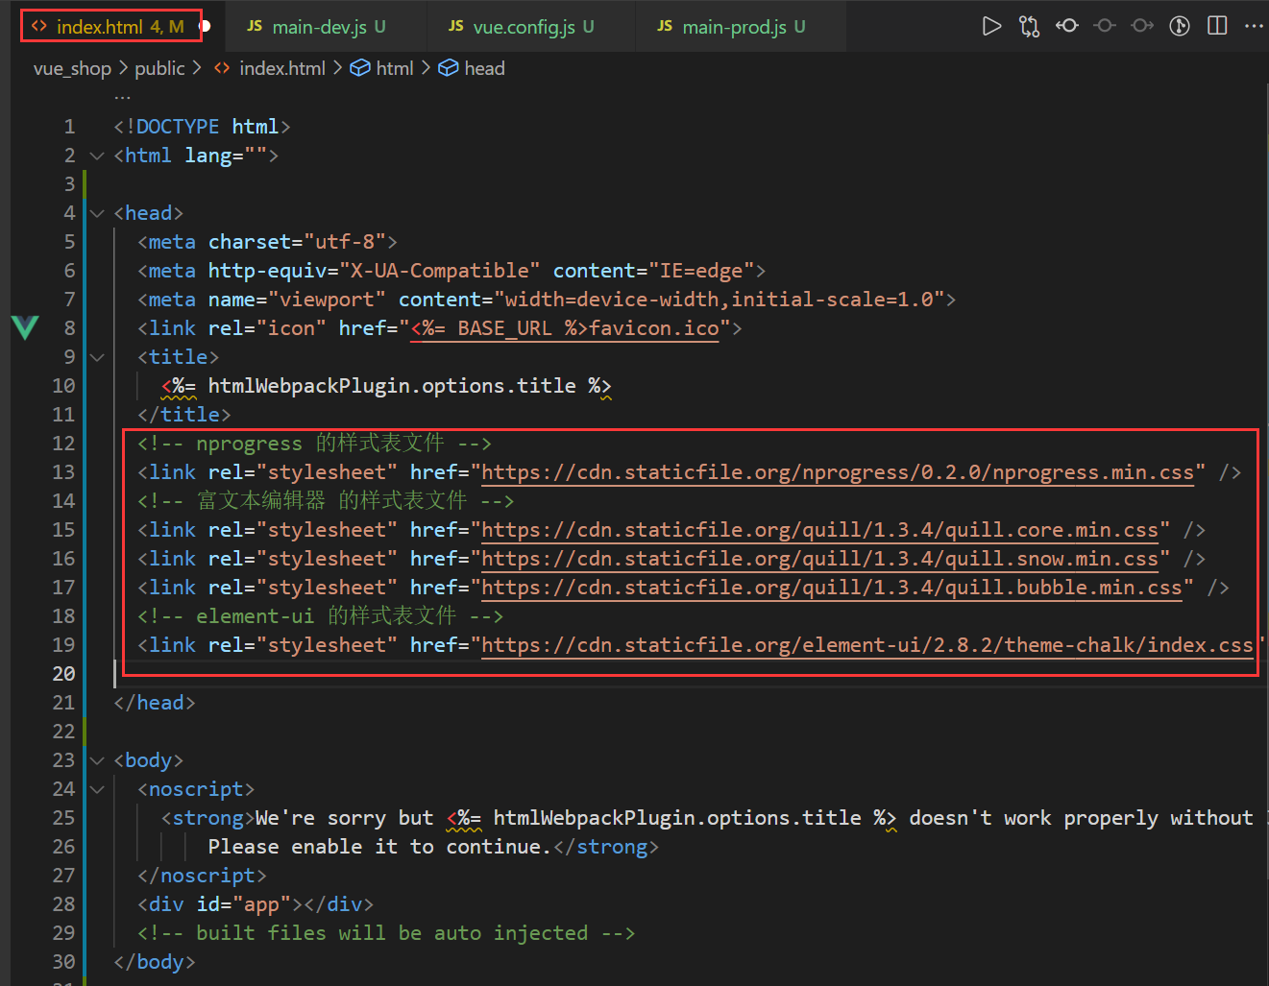This screenshot has height=986, width=1269.
Task: Click the unsaved dot on index.html tab
Action: click(205, 26)
